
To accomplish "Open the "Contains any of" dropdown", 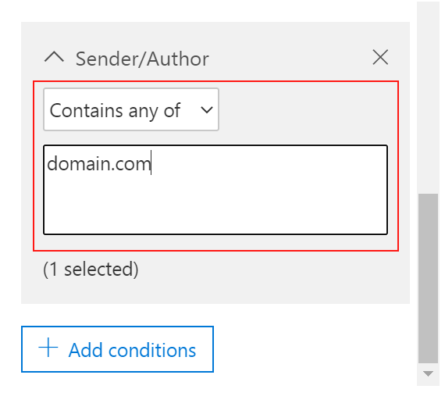I will pos(131,109).
